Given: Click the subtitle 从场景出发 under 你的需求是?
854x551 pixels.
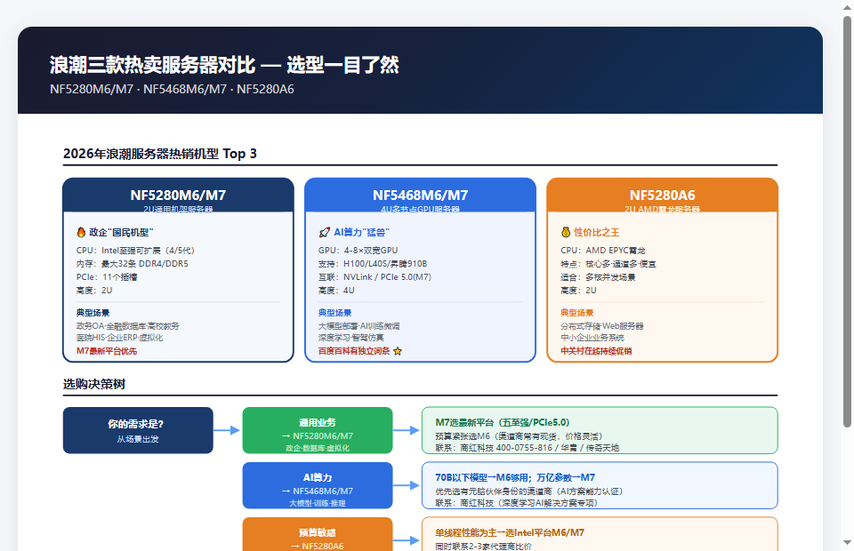Looking at the screenshot, I should pos(138,439).
